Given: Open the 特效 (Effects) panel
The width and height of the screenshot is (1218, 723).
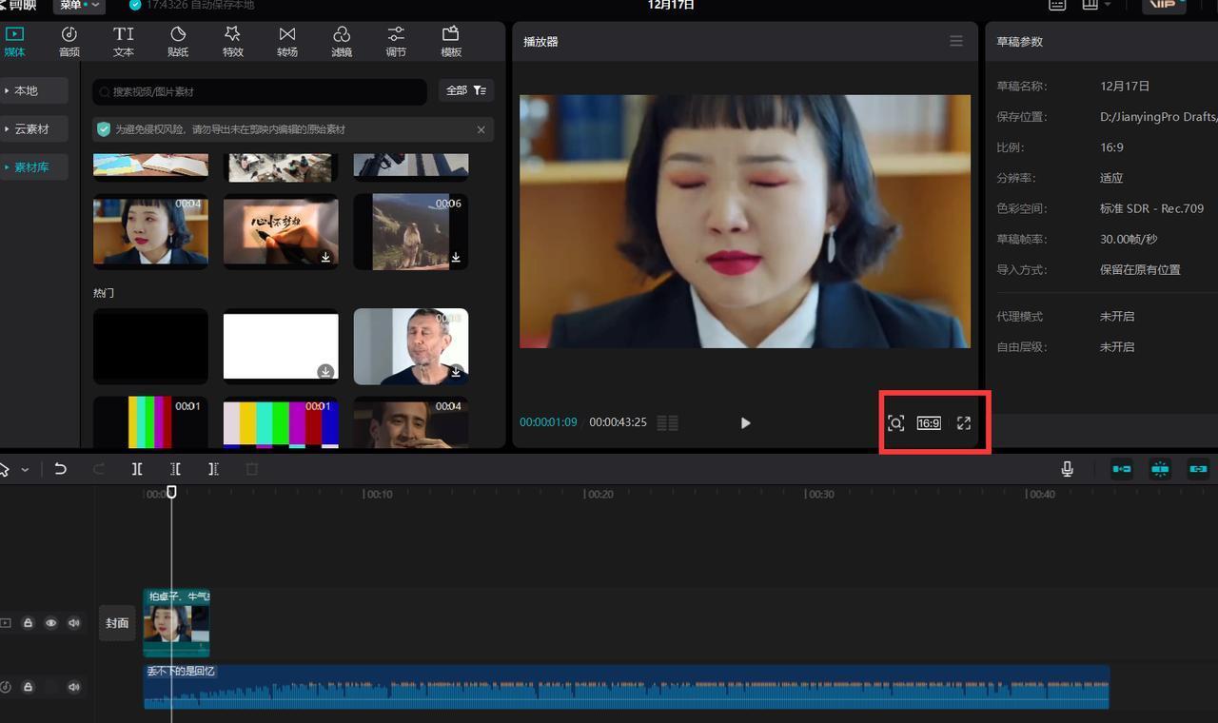Looking at the screenshot, I should (x=233, y=42).
